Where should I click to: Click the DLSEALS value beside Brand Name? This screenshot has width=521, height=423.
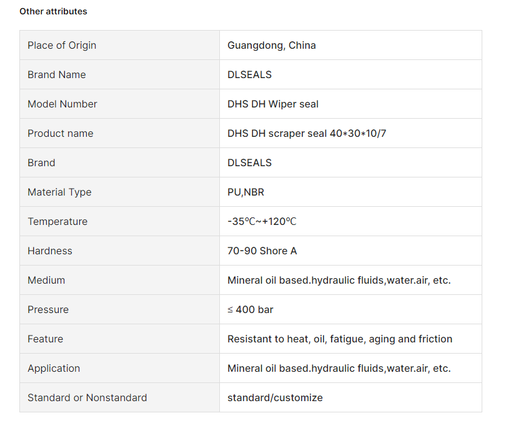[x=249, y=74]
